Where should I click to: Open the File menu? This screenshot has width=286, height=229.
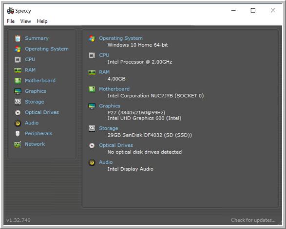[11, 21]
